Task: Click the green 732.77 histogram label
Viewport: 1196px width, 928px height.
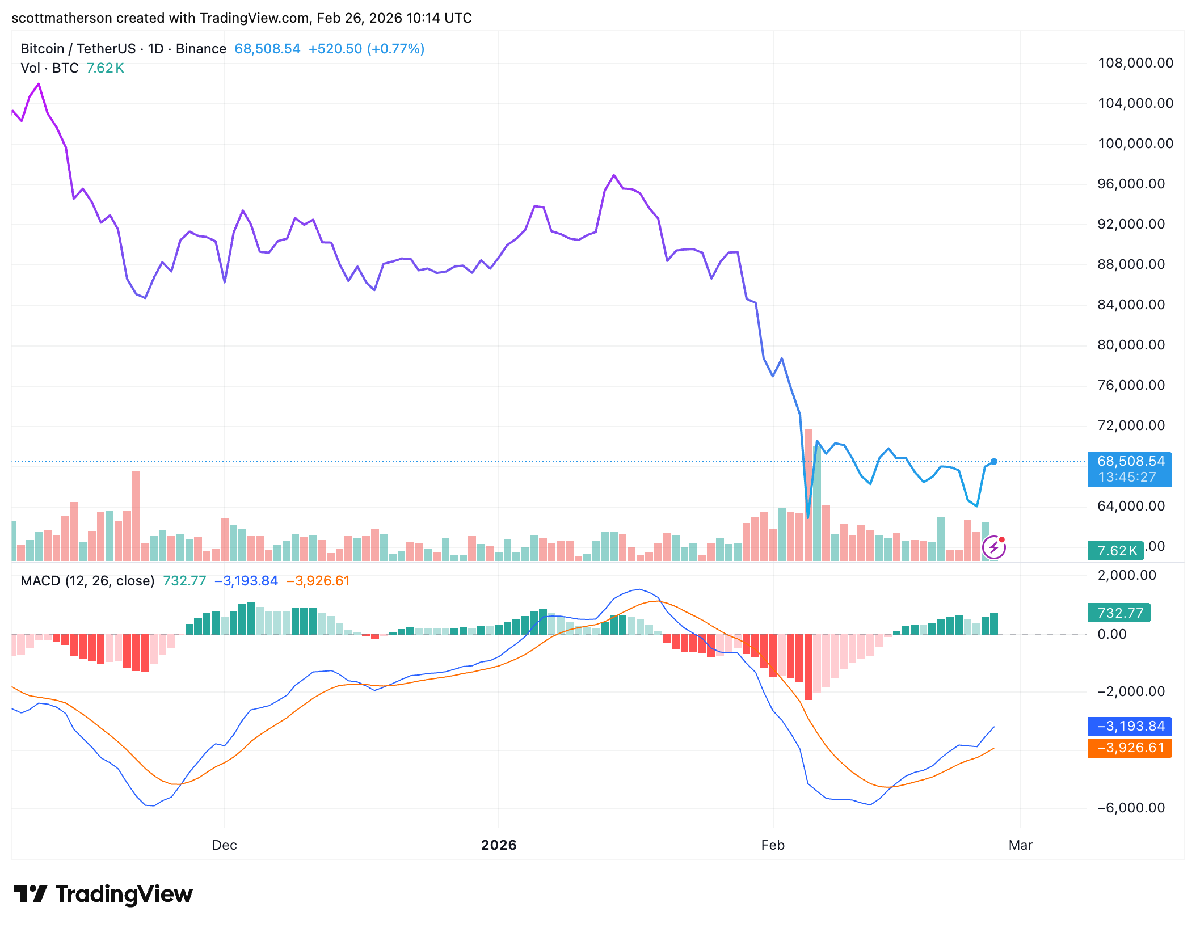Action: [x=1119, y=613]
